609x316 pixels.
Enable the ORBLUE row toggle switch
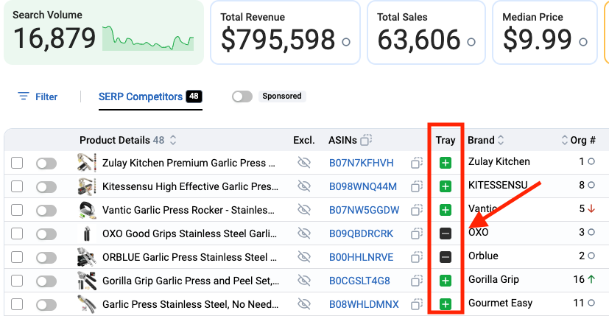point(46,257)
